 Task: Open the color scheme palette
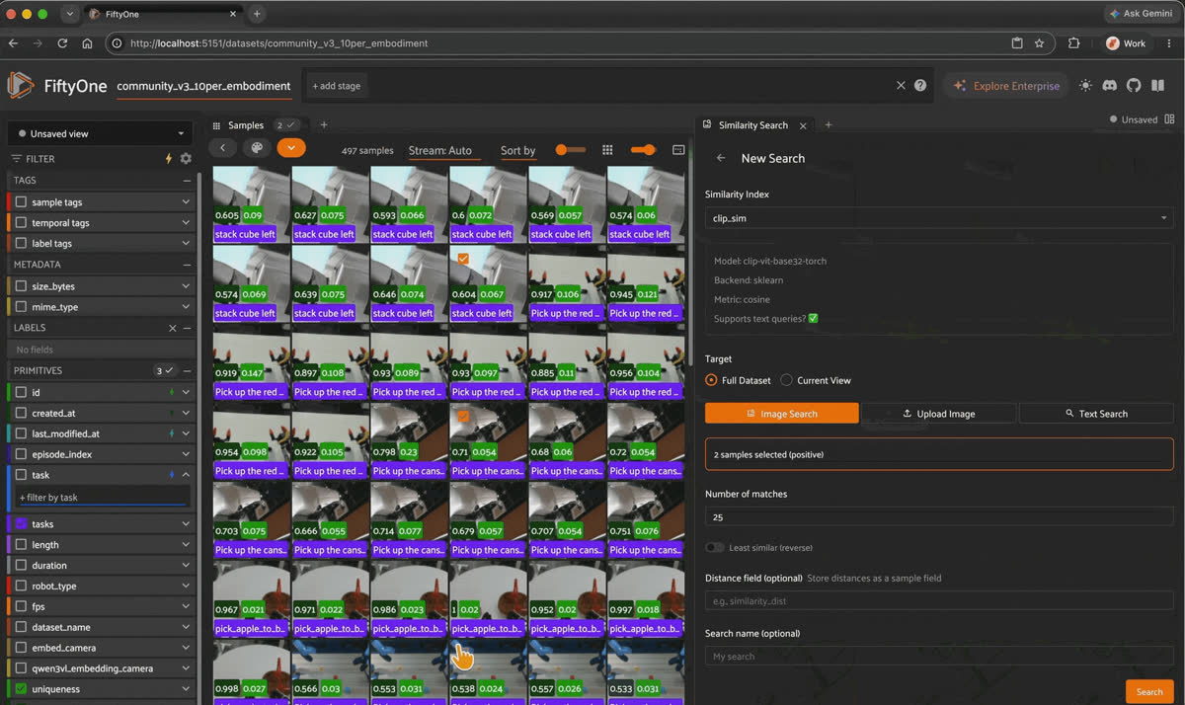257,148
